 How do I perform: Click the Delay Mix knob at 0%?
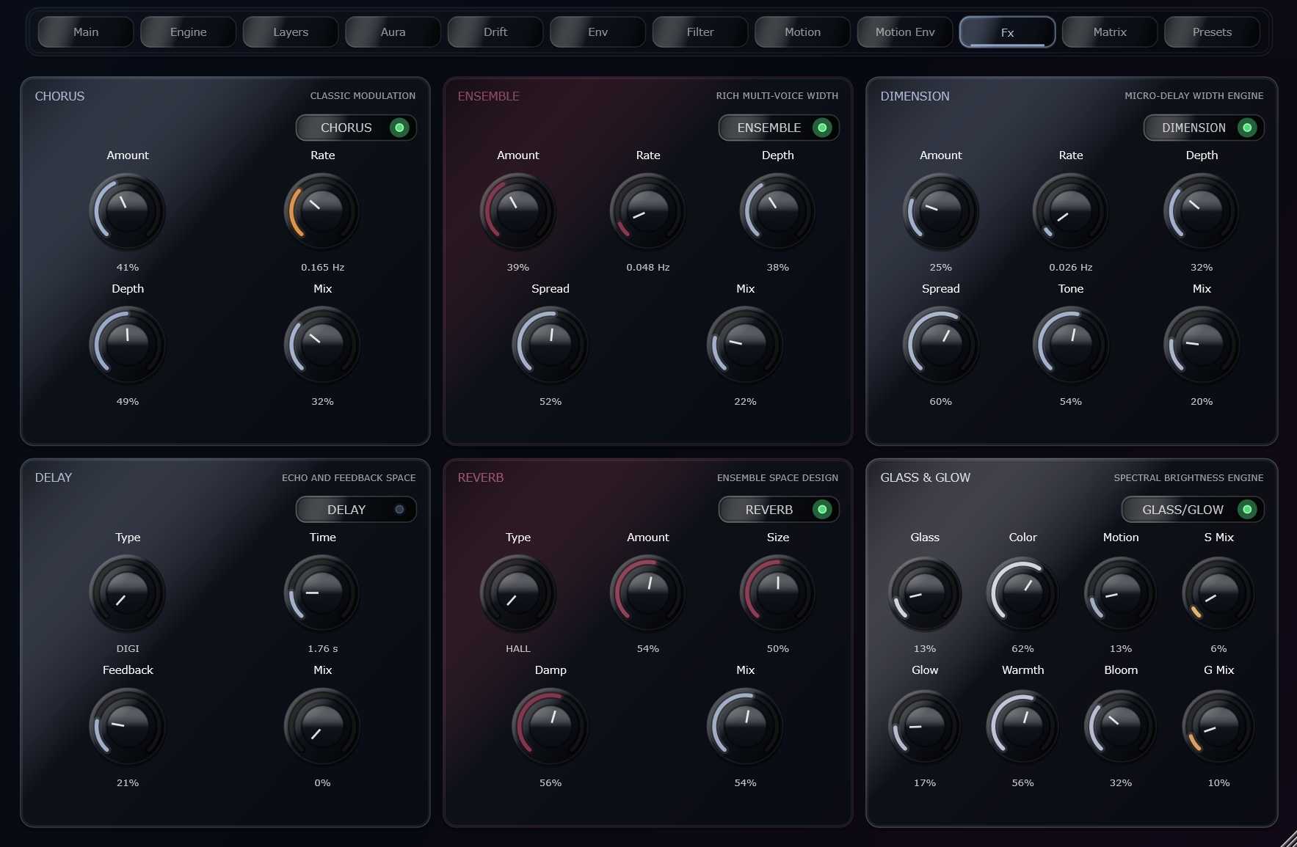click(322, 727)
